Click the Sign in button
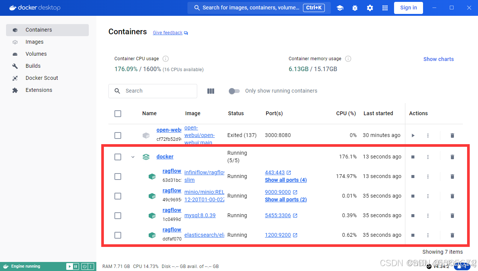478x271 pixels. click(x=408, y=8)
